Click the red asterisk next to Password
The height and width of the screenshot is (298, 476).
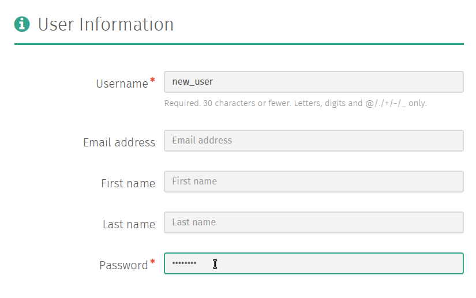click(153, 261)
